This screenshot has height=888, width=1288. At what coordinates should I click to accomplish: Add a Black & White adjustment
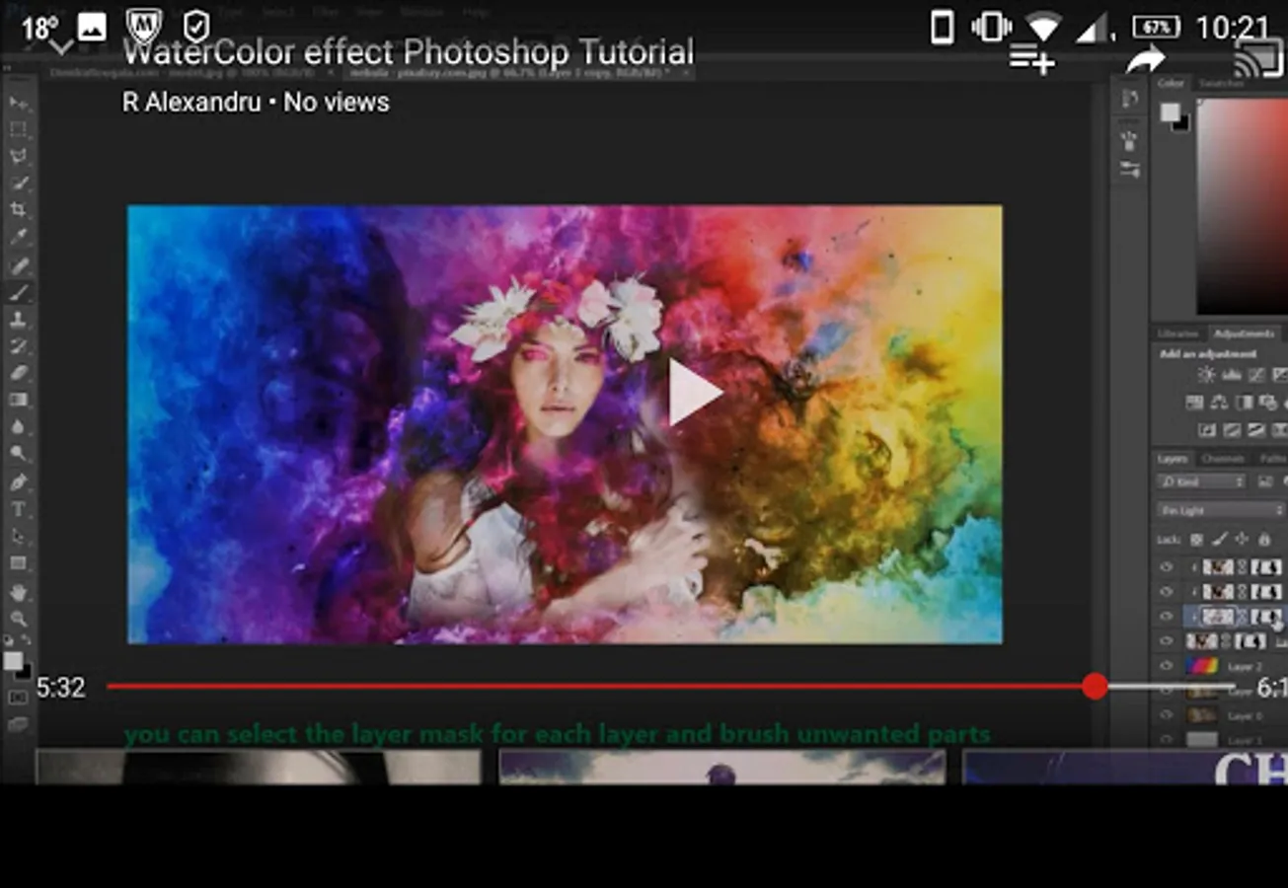click(1245, 403)
